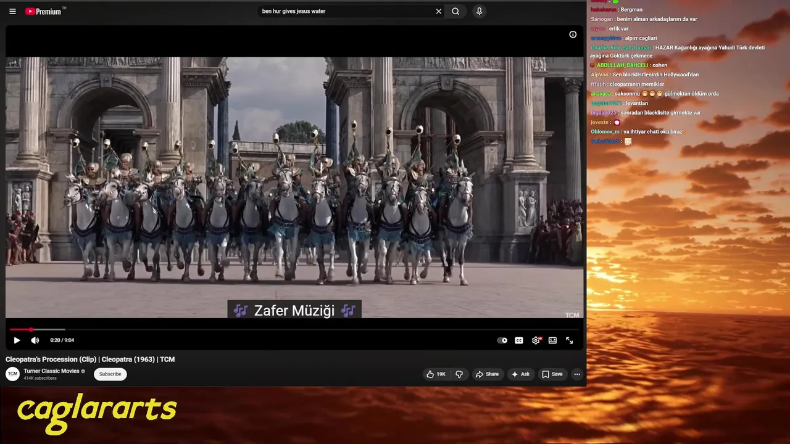This screenshot has height=444, width=790.
Task: Switch to theater mode
Action: 552,340
